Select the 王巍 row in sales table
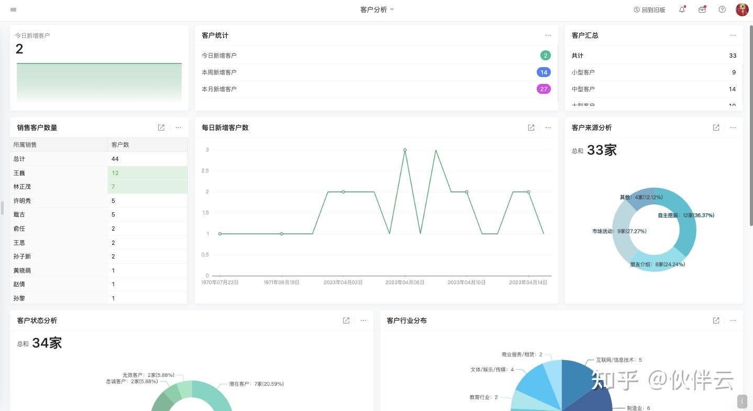 point(99,173)
